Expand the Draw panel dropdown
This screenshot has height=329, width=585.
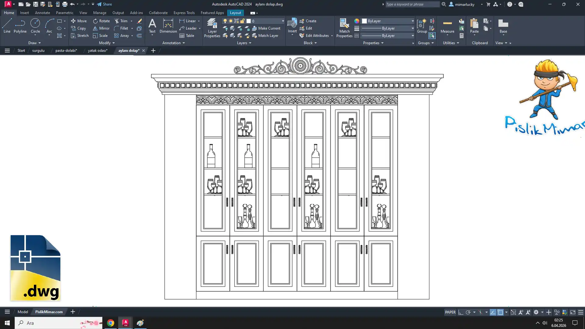pyautogui.click(x=34, y=43)
